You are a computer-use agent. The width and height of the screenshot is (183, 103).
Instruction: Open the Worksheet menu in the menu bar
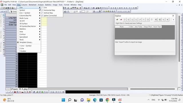(x=32, y=5)
